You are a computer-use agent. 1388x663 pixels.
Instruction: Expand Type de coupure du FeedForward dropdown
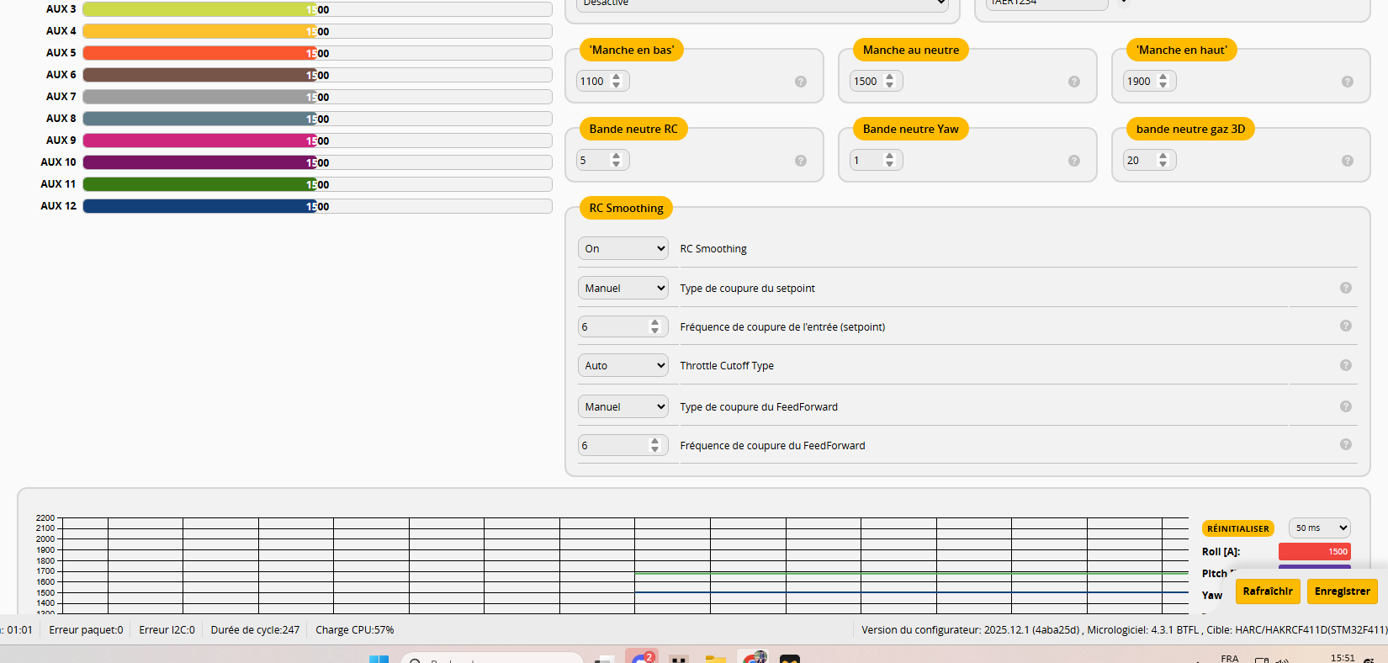pos(622,407)
